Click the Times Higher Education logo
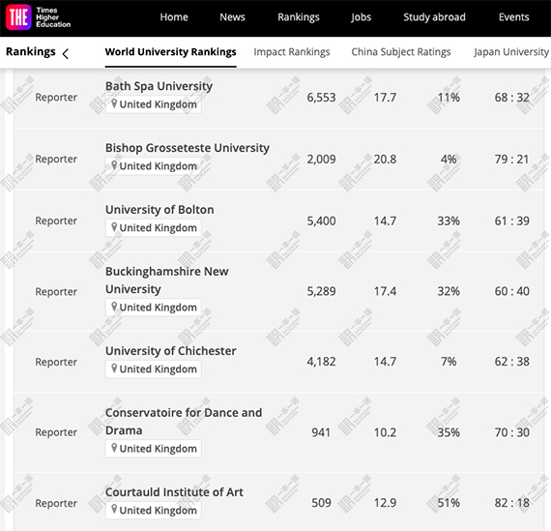This screenshot has height=531, width=551. tap(39, 17)
